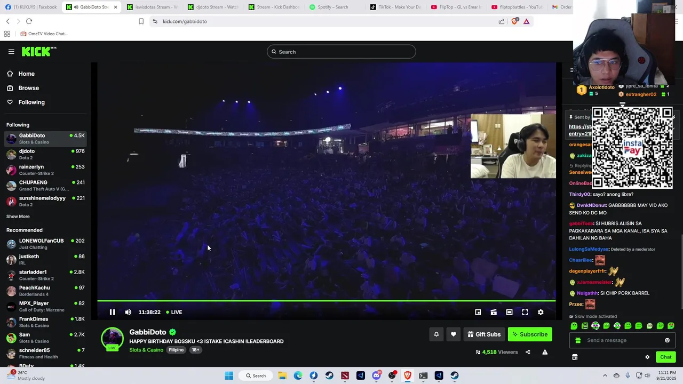Switch to KUKUYS Facebook tab
Image resolution: width=683 pixels, height=384 pixels.
31,7
